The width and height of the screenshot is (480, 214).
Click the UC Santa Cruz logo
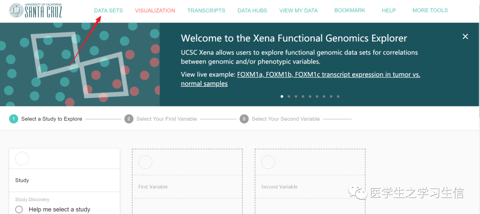pos(36,10)
